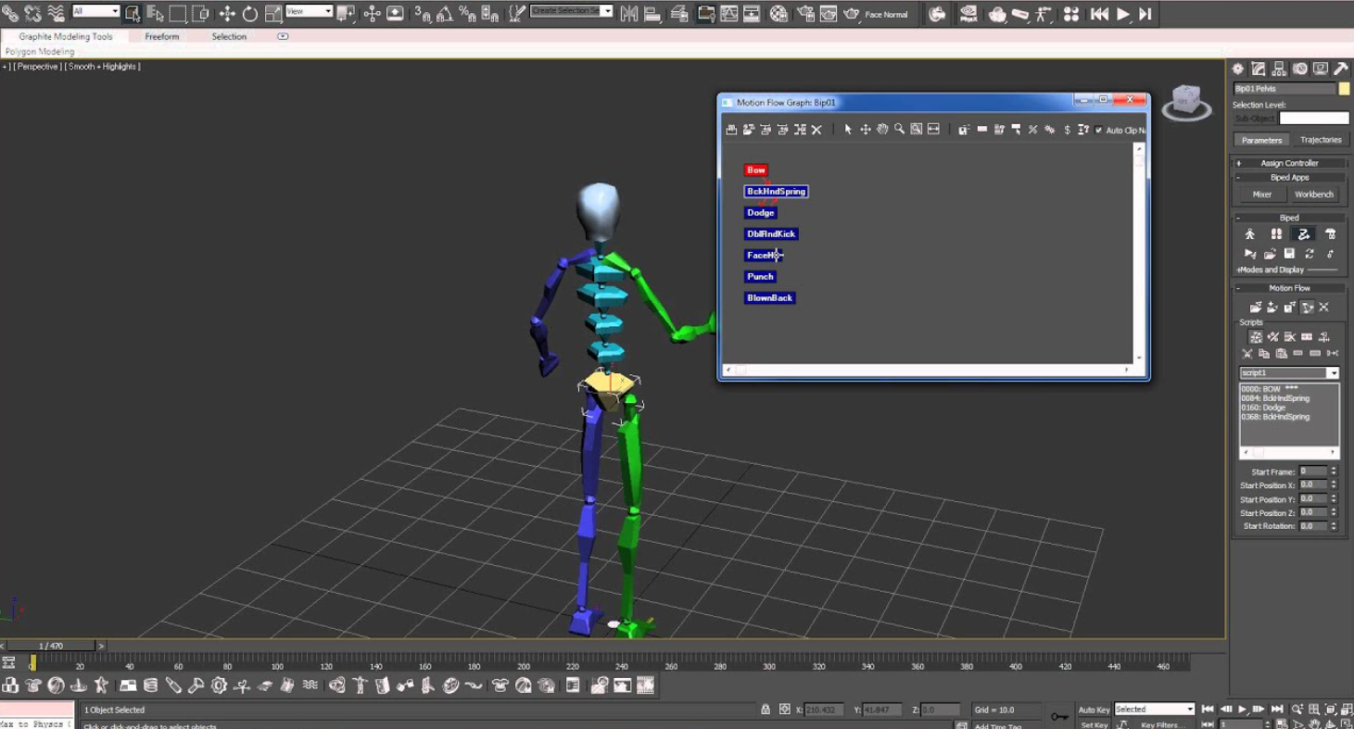Toggle Auto Key animation mode
The height and width of the screenshot is (729, 1354).
pos(1094,710)
